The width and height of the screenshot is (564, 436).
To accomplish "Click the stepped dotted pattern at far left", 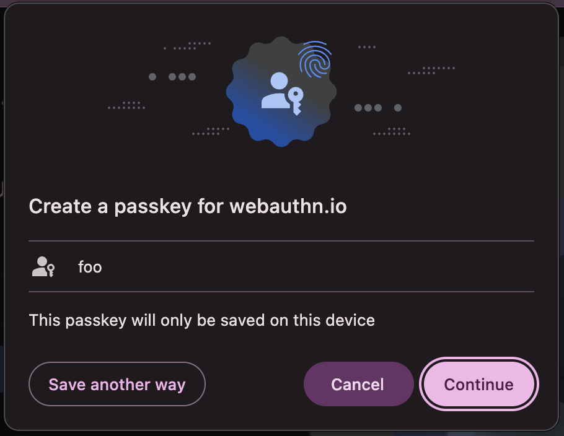I will pyautogui.click(x=127, y=105).
